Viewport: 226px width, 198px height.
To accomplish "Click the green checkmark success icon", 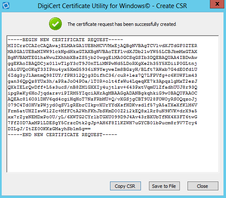I will 55,24.
